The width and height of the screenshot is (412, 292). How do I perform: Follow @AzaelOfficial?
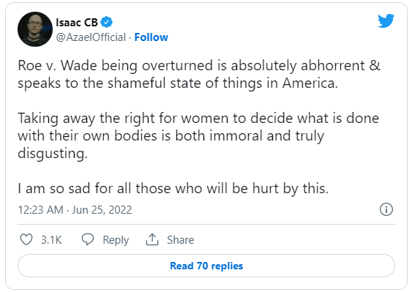pyautogui.click(x=151, y=37)
